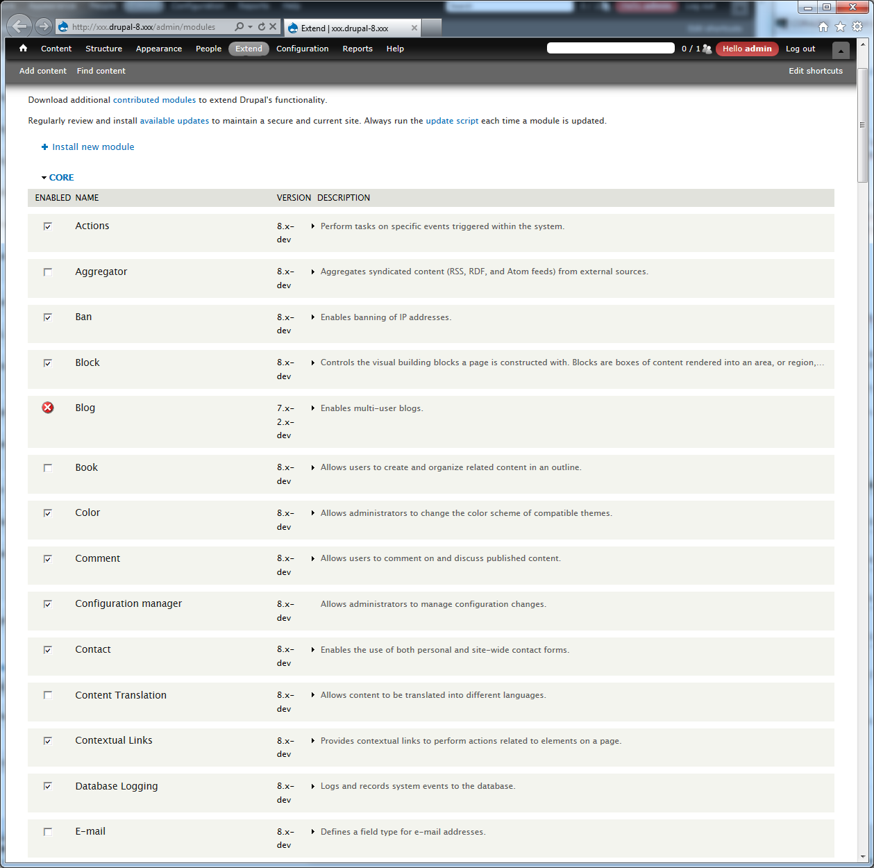874x868 pixels.
Task: Toggle the Contact module checkbox
Action: (x=48, y=650)
